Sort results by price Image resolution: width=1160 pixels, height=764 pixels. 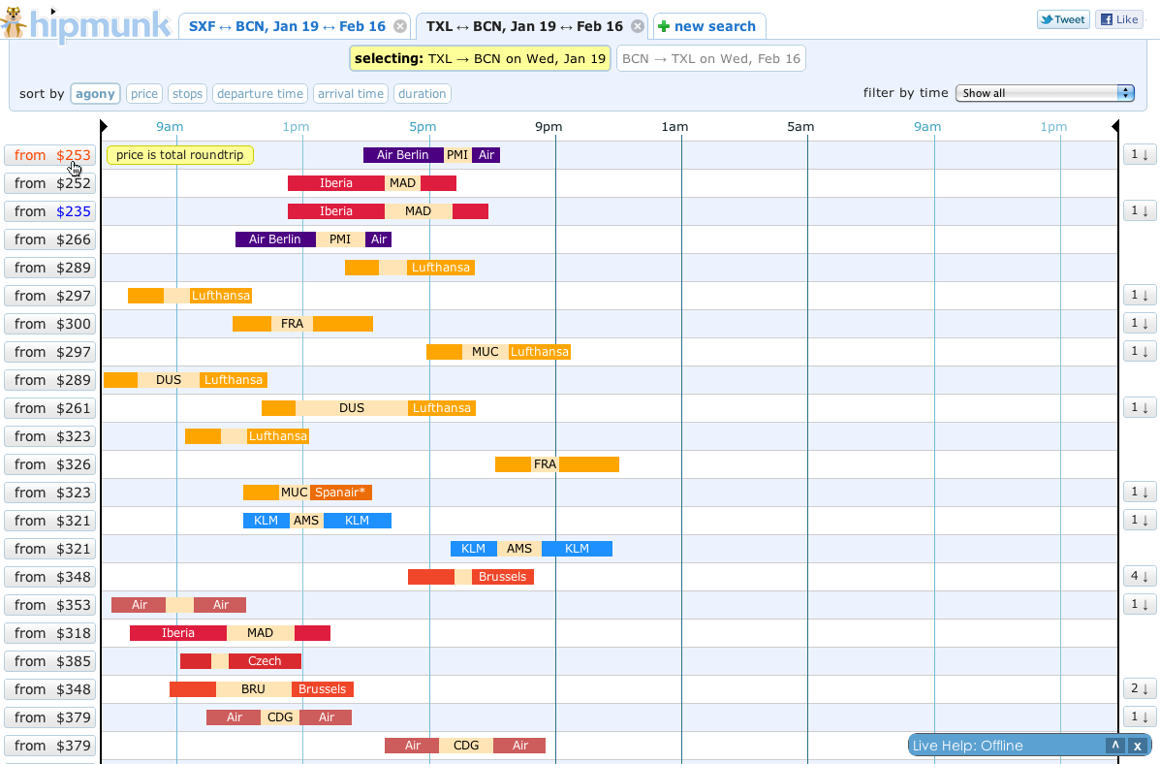(144, 94)
